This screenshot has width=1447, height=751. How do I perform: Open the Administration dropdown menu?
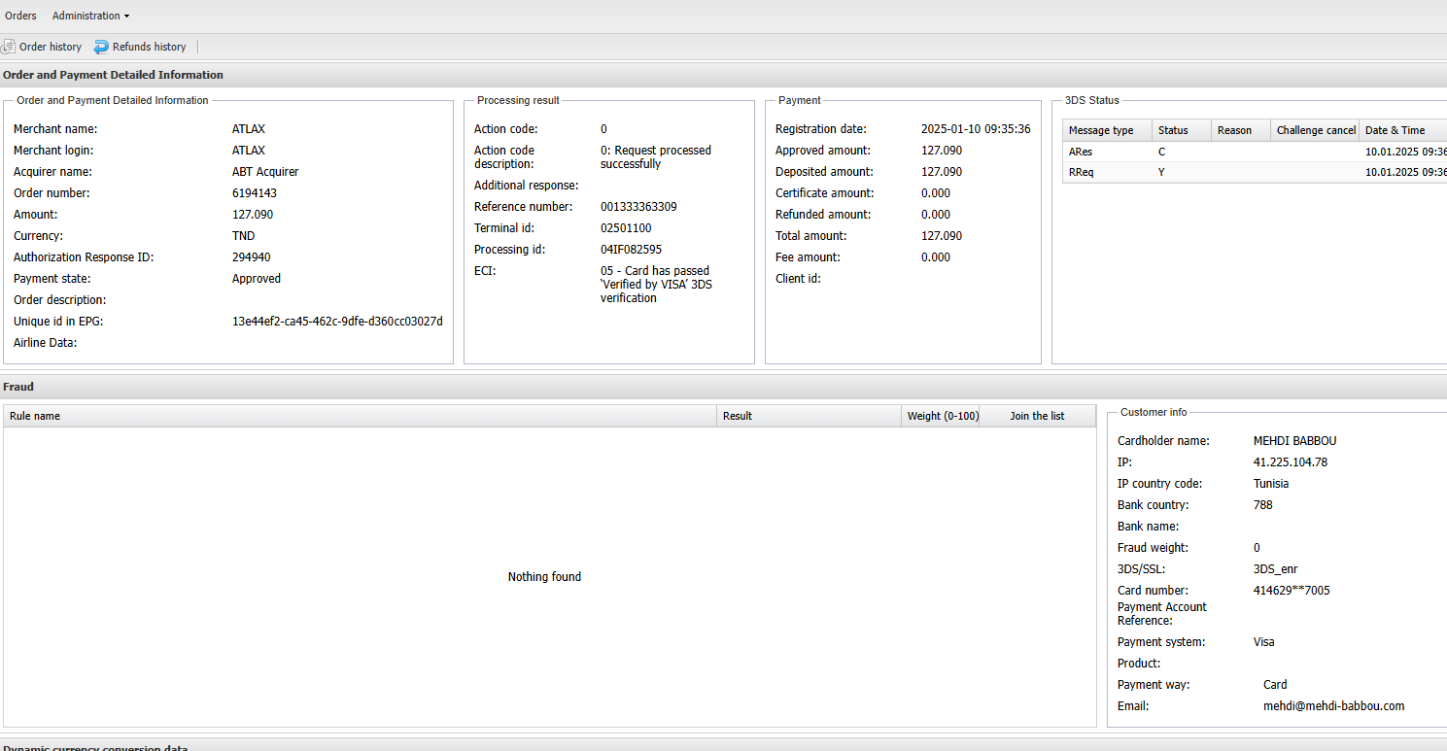(90, 16)
